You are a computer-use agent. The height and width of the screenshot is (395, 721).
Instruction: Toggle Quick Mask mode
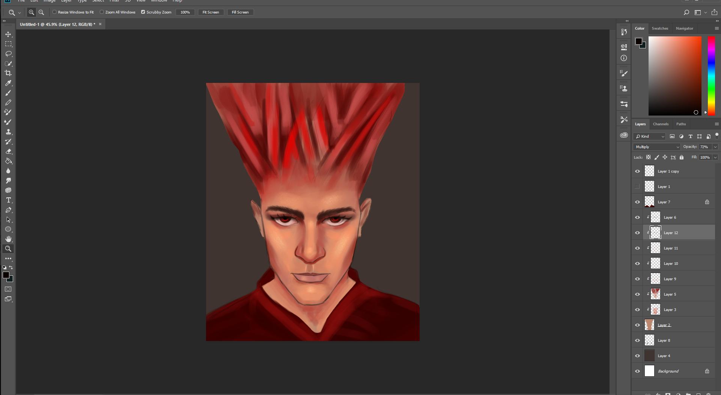8,289
